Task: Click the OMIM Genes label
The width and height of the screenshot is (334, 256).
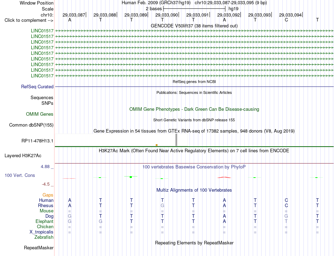Action: pos(40,114)
